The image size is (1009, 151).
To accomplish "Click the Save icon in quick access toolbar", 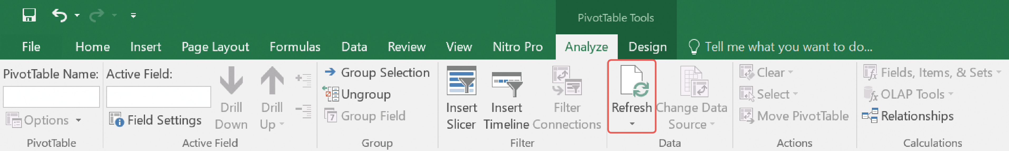I will [29, 15].
